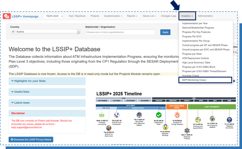Click the Stakeholder organisation input field
Screen dimensions: 242x149
[x=120, y=32]
